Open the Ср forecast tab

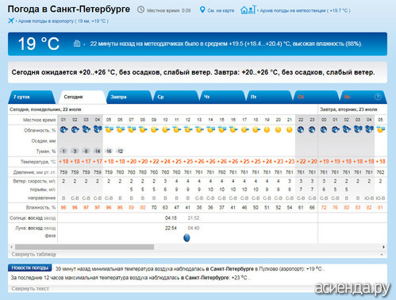tap(176, 97)
